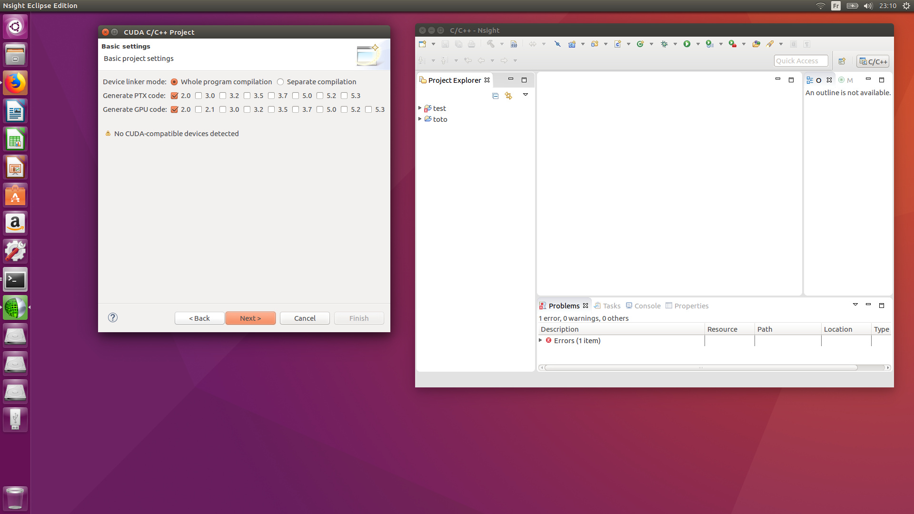The width and height of the screenshot is (914, 514).
Task: Click the Next > button
Action: click(250, 318)
